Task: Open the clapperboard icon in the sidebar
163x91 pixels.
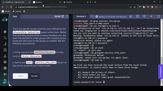Action: 5,50
